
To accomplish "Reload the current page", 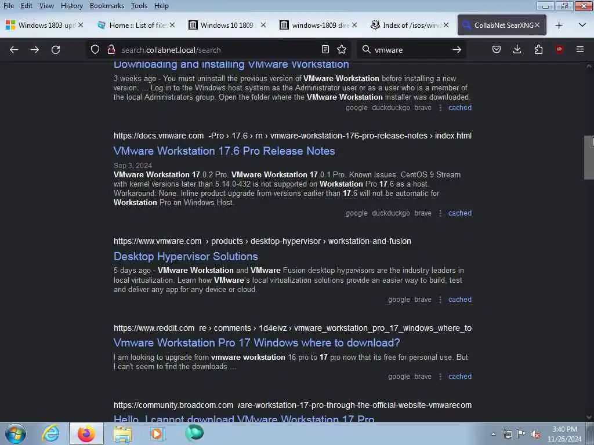I will click(x=56, y=50).
